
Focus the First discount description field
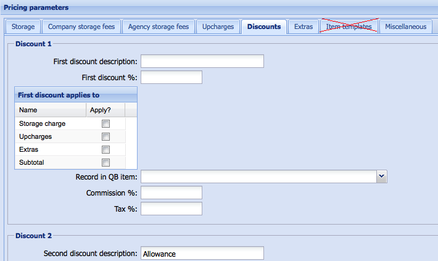coord(202,61)
